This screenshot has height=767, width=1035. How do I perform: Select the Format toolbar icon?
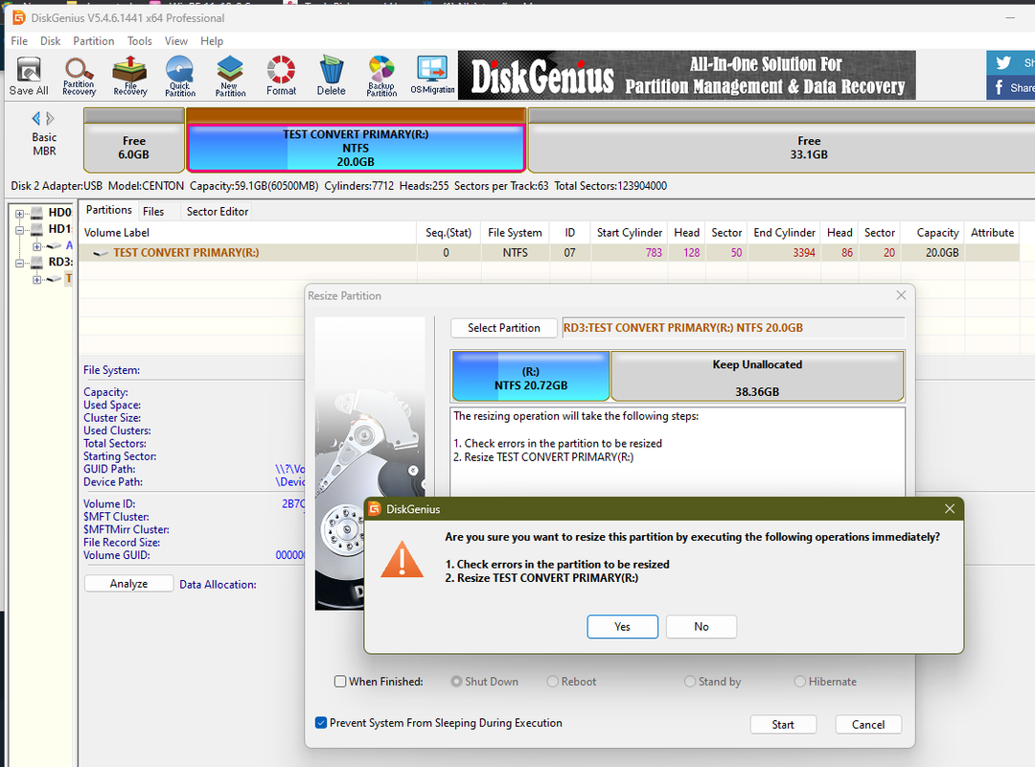[281, 76]
